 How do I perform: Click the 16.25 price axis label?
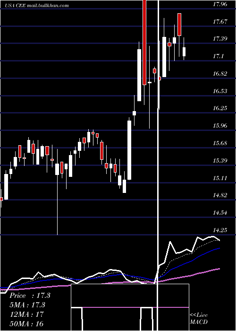[220, 108]
